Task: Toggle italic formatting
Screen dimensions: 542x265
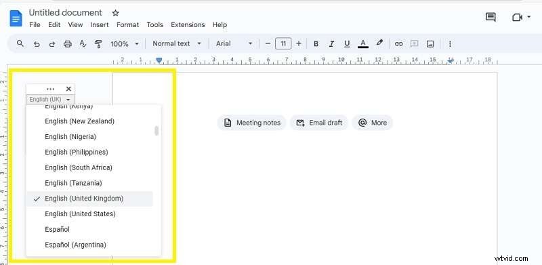Action: click(331, 44)
